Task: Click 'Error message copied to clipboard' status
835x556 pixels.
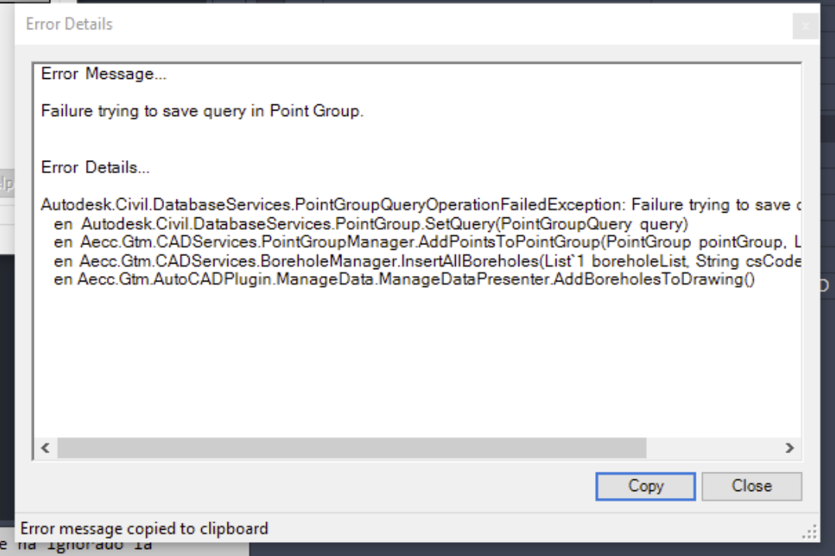Action: [x=144, y=530]
